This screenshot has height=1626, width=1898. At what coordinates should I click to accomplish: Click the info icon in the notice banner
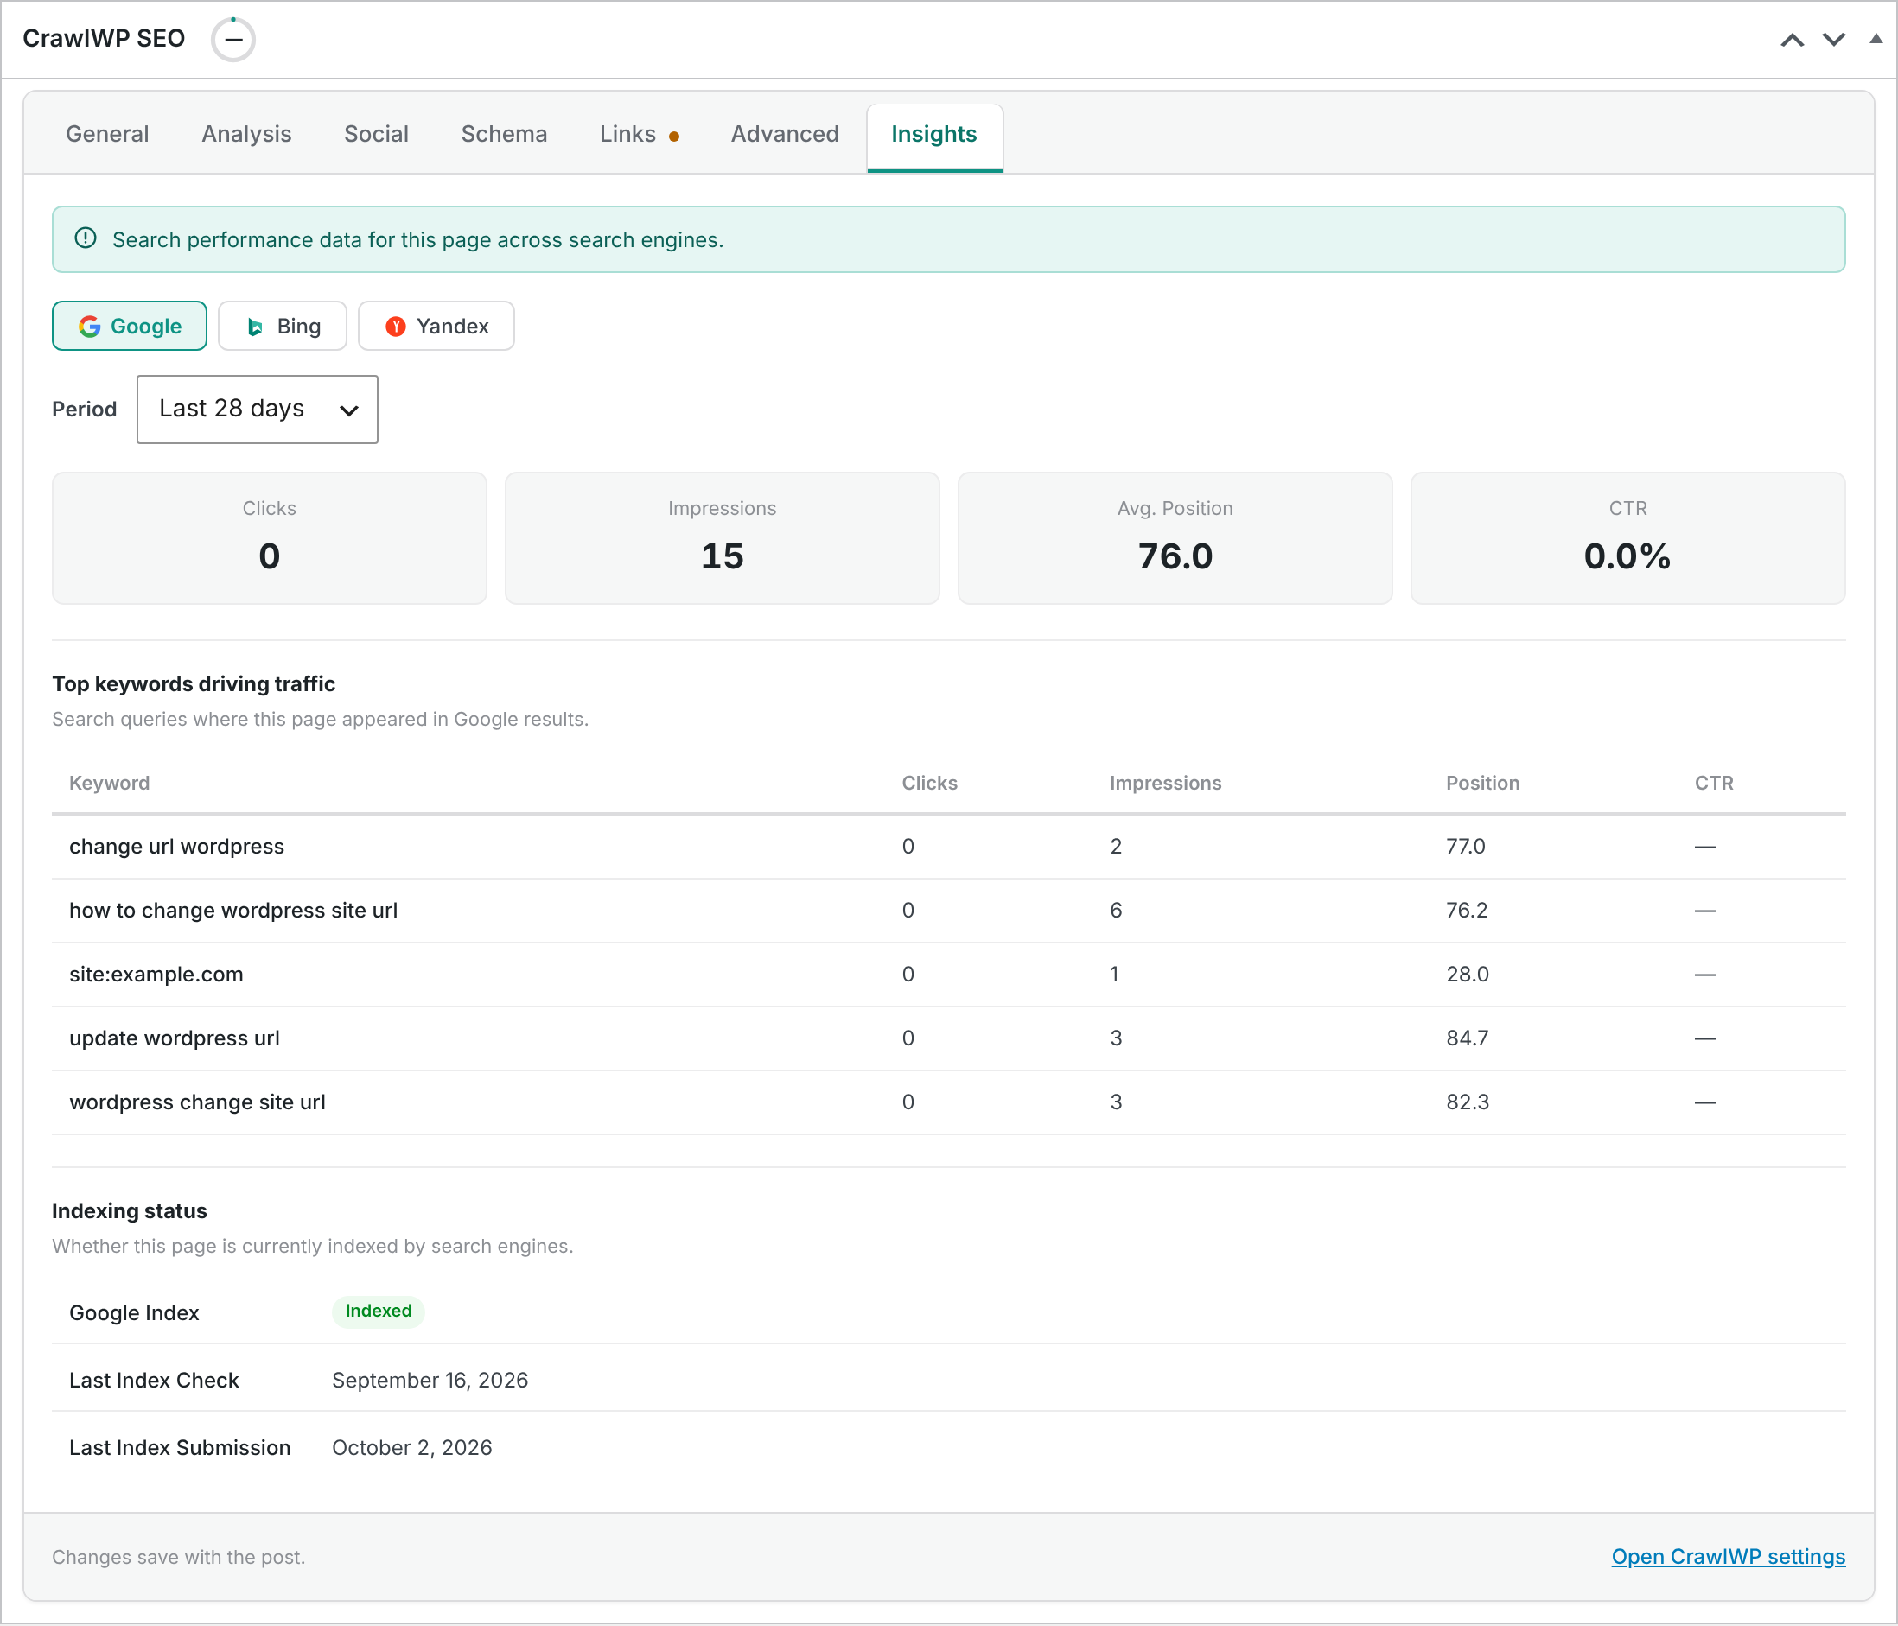click(86, 238)
